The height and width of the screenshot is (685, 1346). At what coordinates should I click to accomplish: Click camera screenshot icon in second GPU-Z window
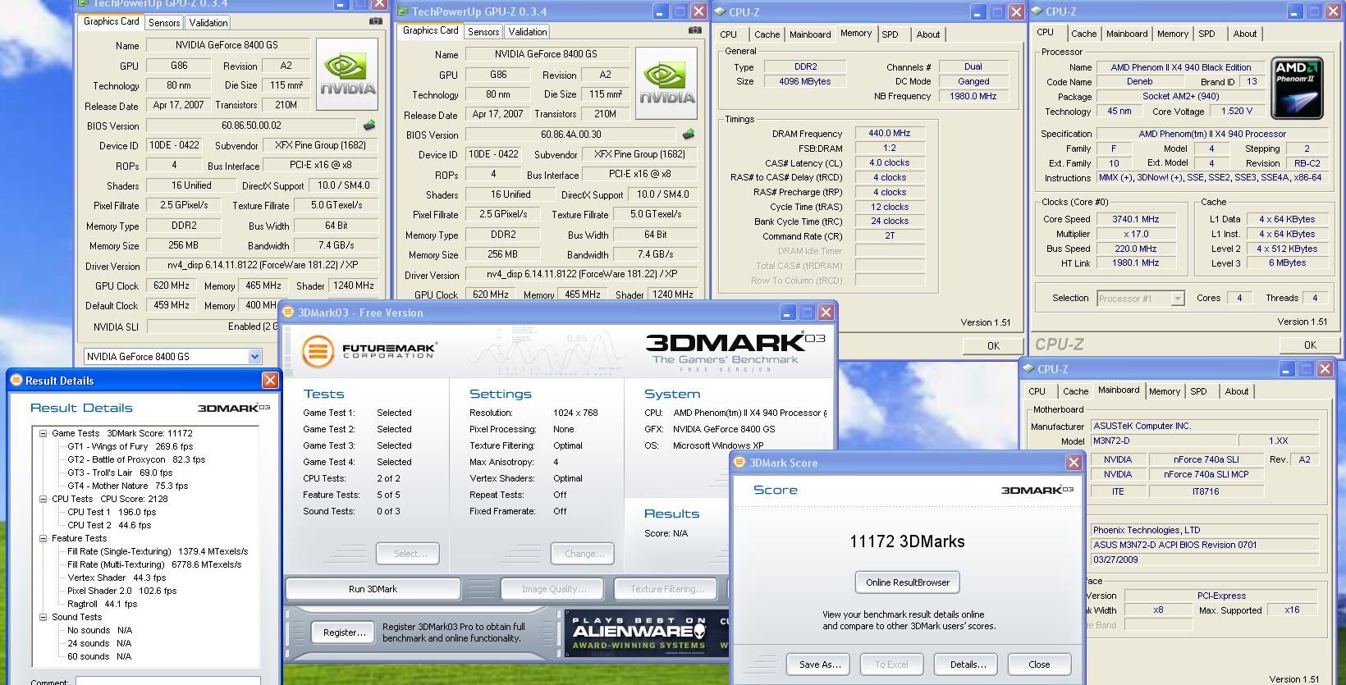(695, 30)
